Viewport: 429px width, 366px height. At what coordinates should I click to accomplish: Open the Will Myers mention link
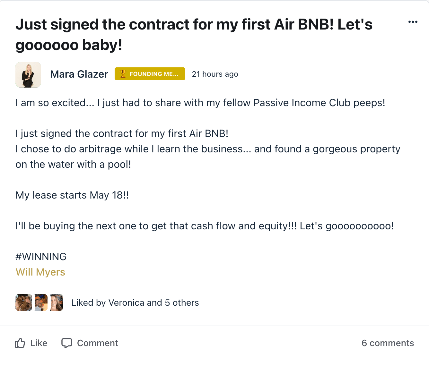coord(40,272)
